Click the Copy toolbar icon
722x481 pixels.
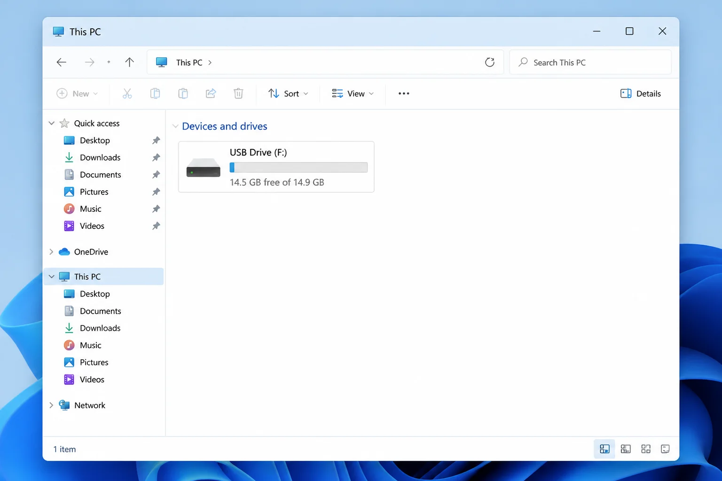[x=155, y=93]
